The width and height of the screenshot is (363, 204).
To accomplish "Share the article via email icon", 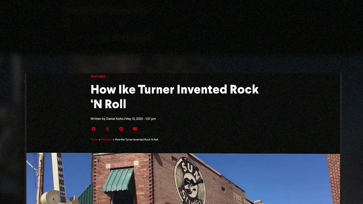I will click(135, 129).
